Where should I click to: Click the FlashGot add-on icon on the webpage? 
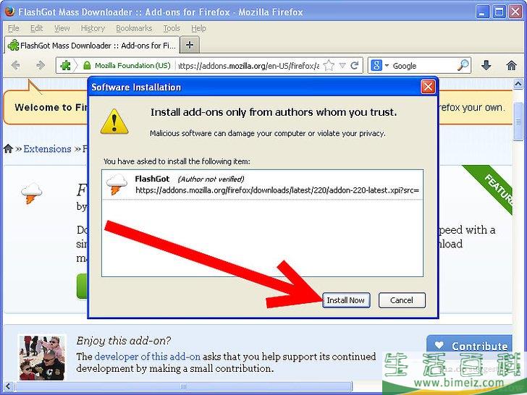pyautogui.click(x=32, y=193)
